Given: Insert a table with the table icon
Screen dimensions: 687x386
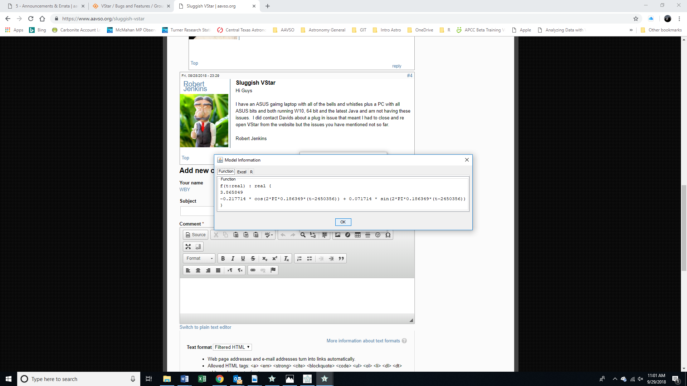Looking at the screenshot, I should [x=357, y=235].
